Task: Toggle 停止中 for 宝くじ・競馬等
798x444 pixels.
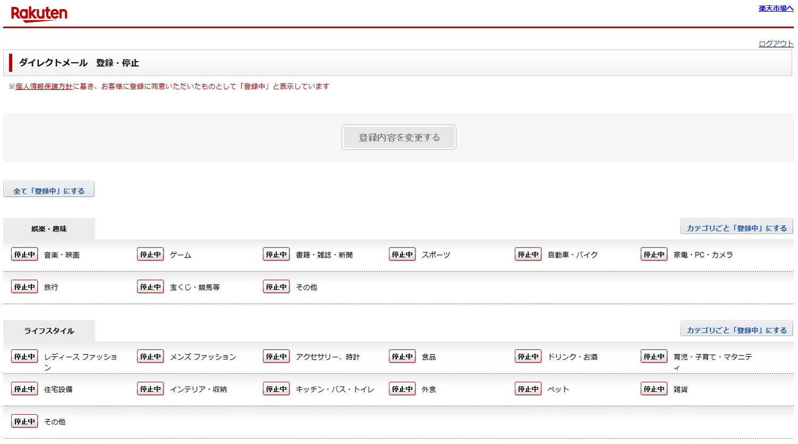Action: tap(150, 287)
